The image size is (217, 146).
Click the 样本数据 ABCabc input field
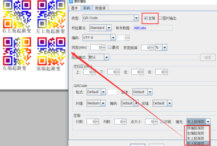point(152,28)
